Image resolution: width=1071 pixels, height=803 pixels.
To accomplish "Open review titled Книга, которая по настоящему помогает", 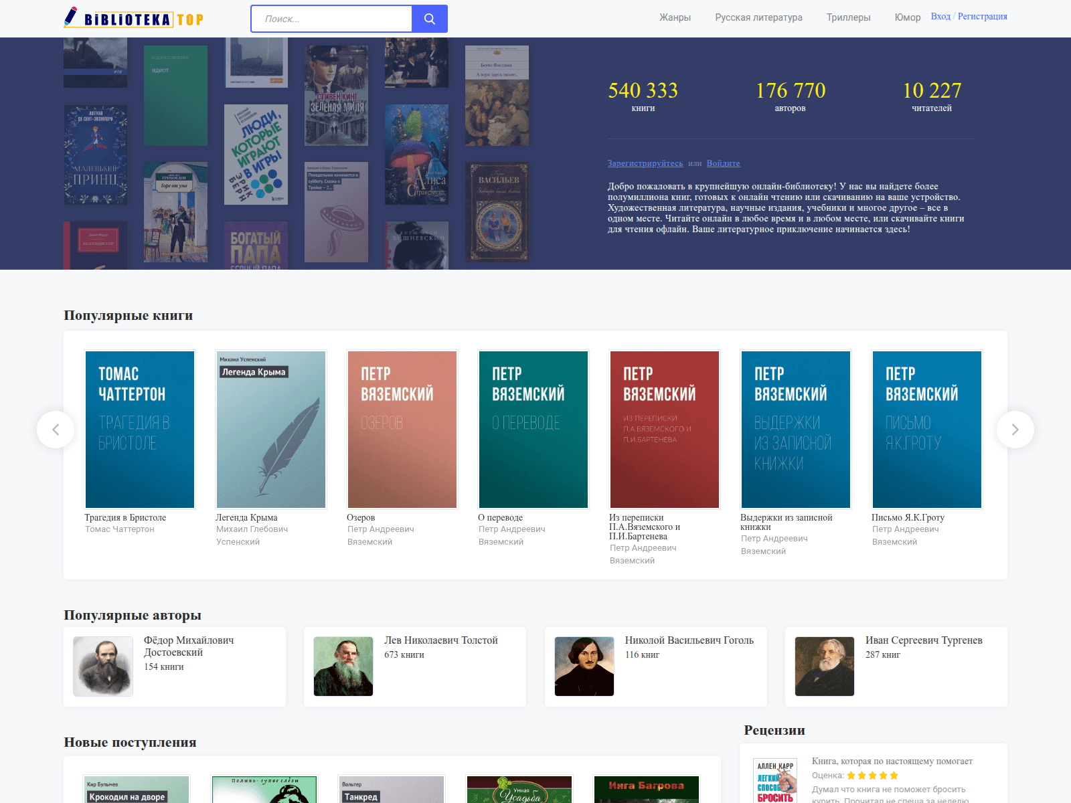I will (892, 762).
